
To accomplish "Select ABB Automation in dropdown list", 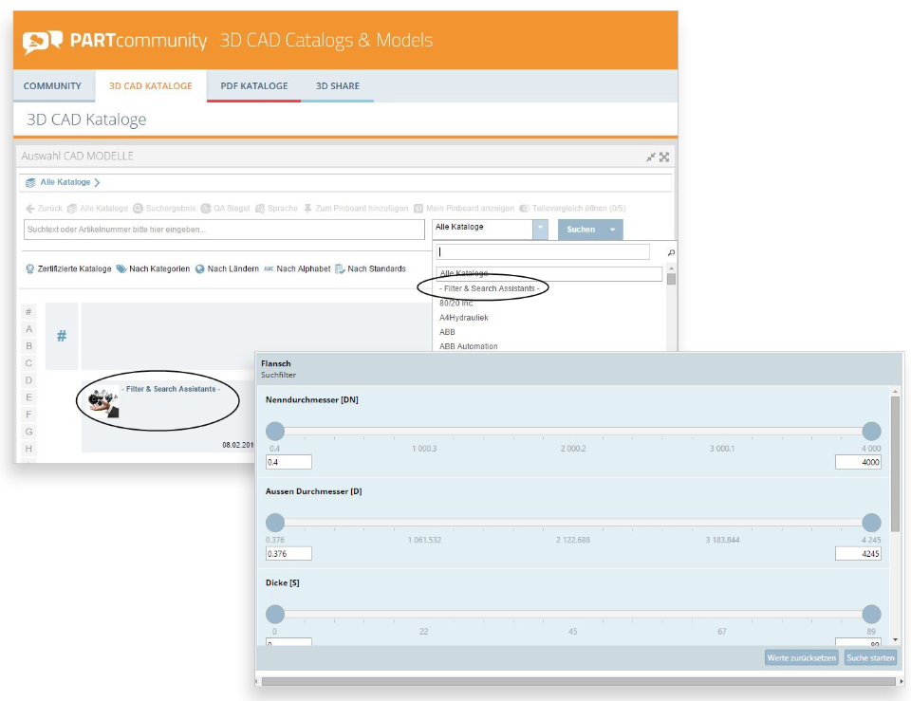I will click(x=468, y=346).
